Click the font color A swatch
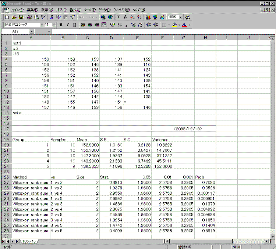Viewport: 276px width, 249px height. (x=184, y=25)
